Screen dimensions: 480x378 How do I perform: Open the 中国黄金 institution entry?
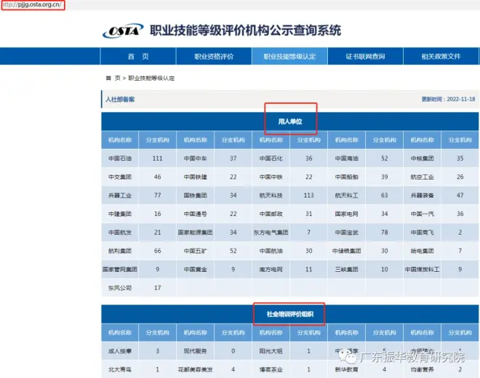click(x=196, y=270)
